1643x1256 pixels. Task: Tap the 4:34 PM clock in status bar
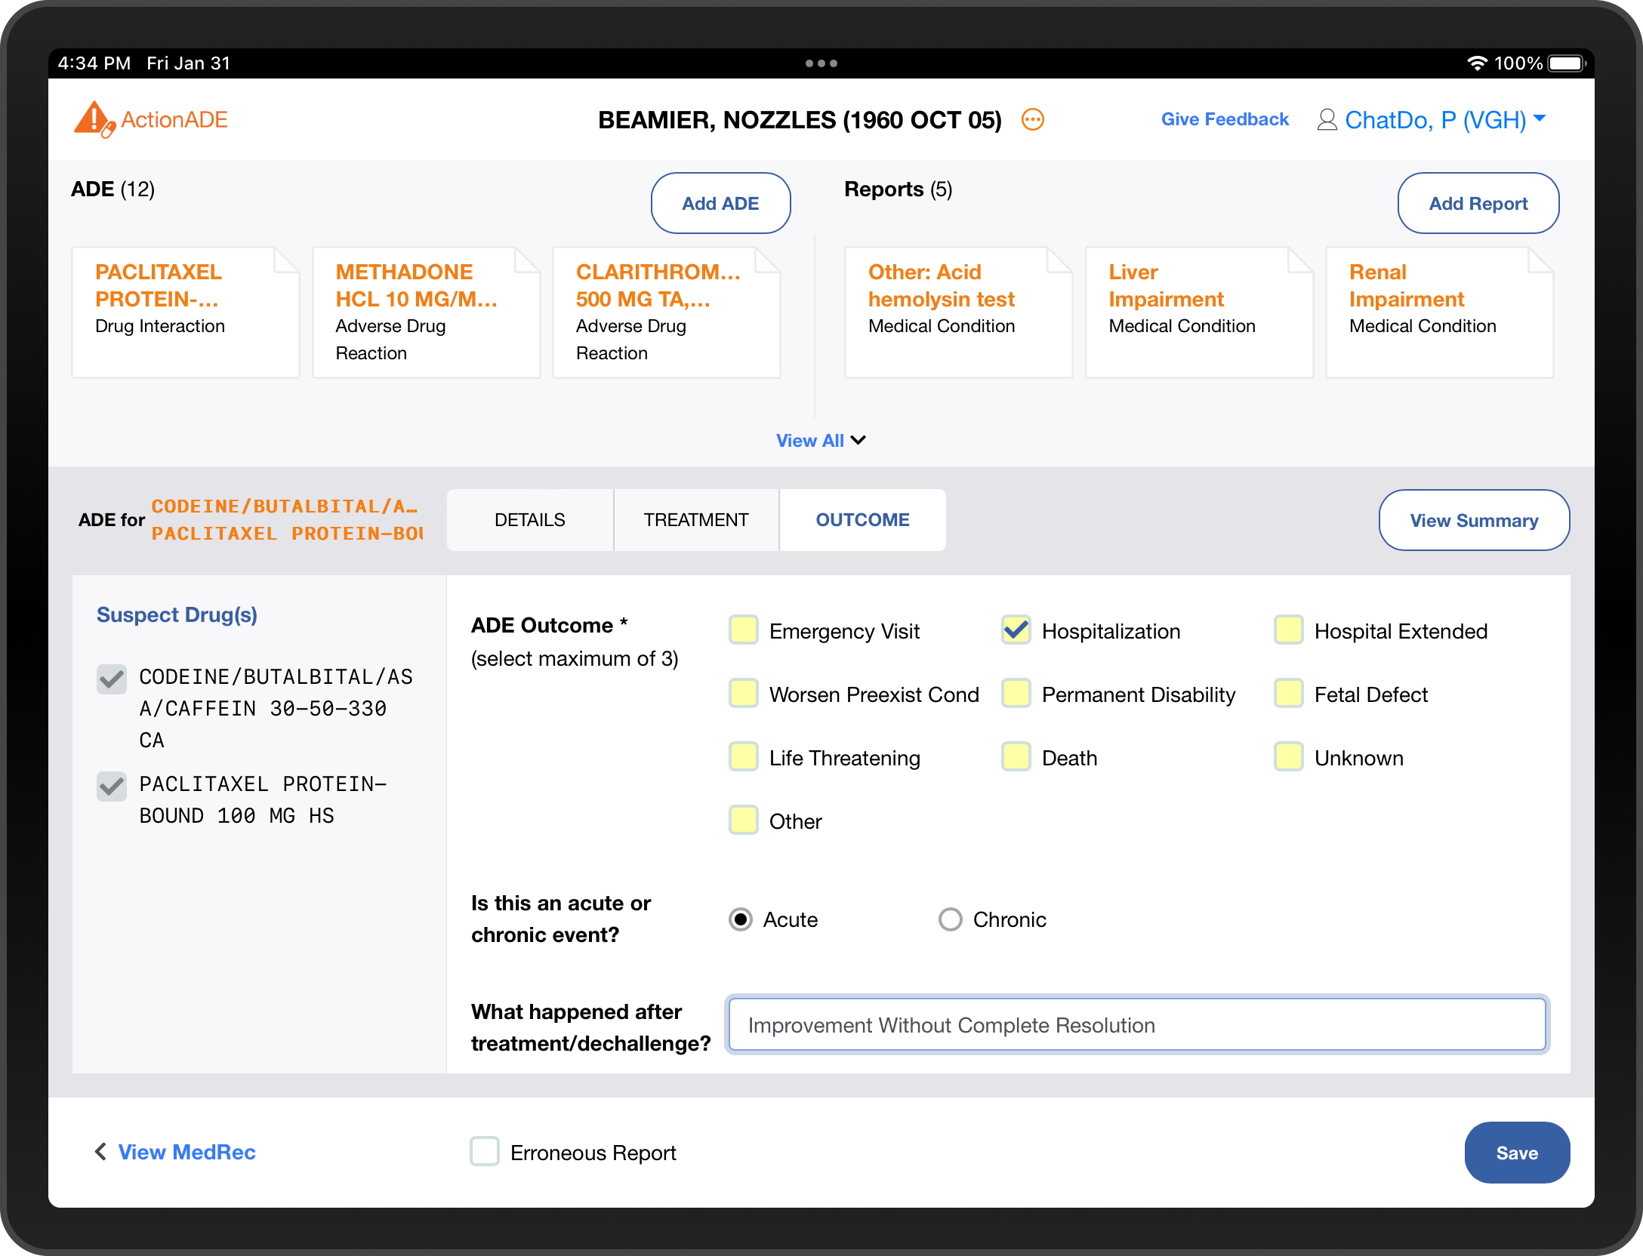[94, 63]
